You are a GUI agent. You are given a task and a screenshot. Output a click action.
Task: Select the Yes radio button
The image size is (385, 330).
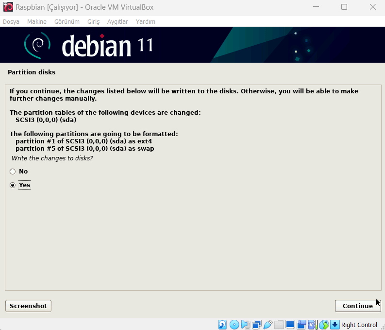point(13,185)
